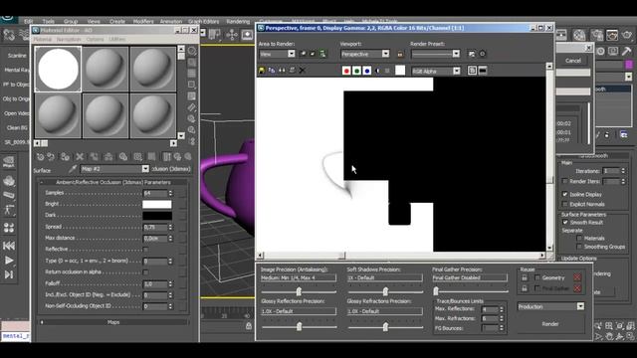Expand the Maps rollout
The width and height of the screenshot is (637, 358).
point(113,322)
